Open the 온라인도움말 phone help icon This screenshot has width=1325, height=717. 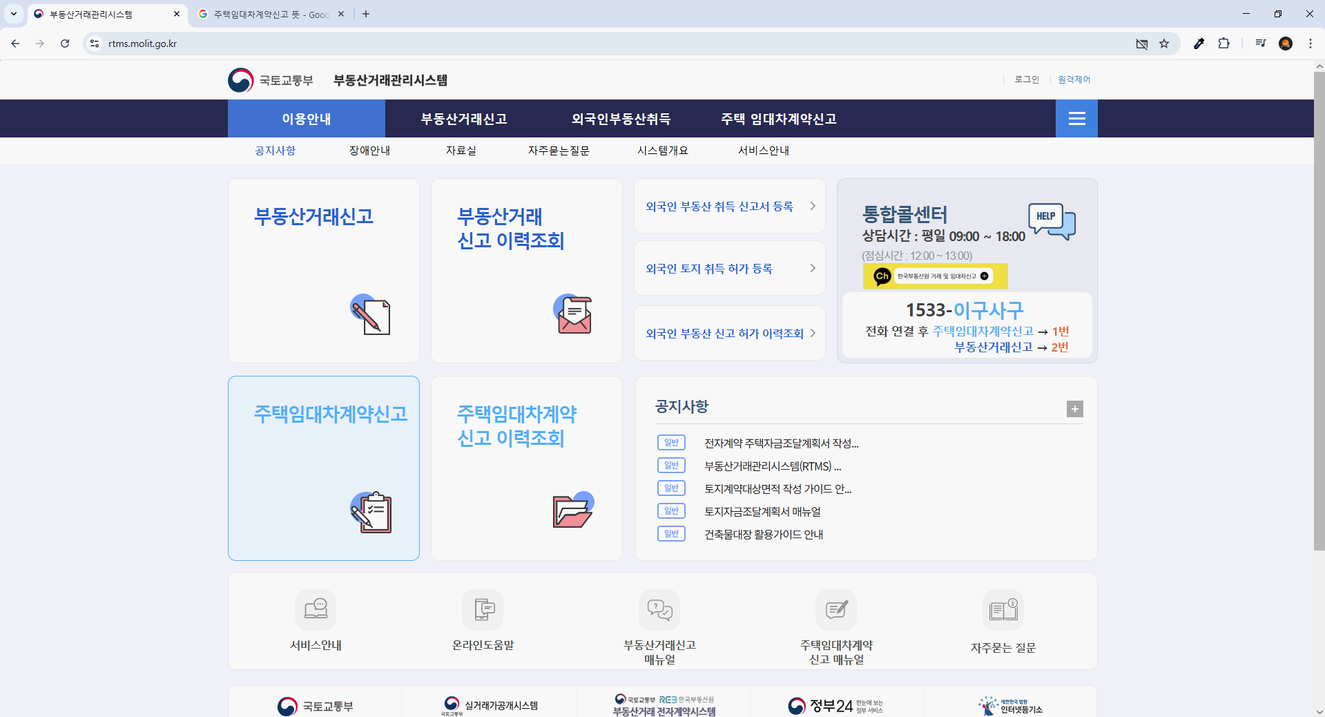coord(483,611)
